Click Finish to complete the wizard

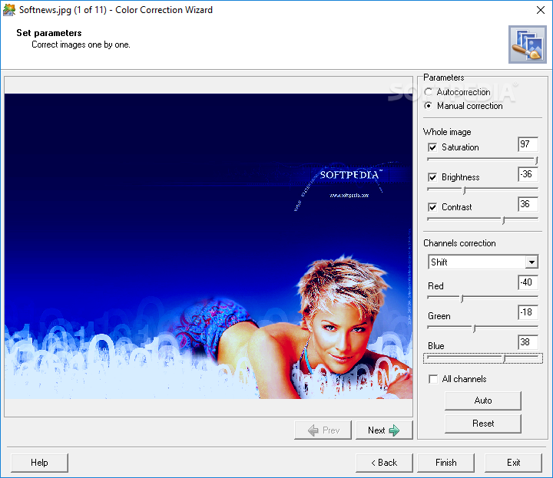(445, 463)
